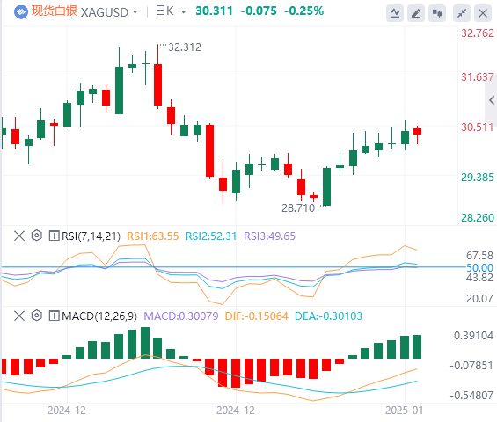Click the 50.00 RSI level line
This screenshot has width=497, height=422.
click(233, 267)
